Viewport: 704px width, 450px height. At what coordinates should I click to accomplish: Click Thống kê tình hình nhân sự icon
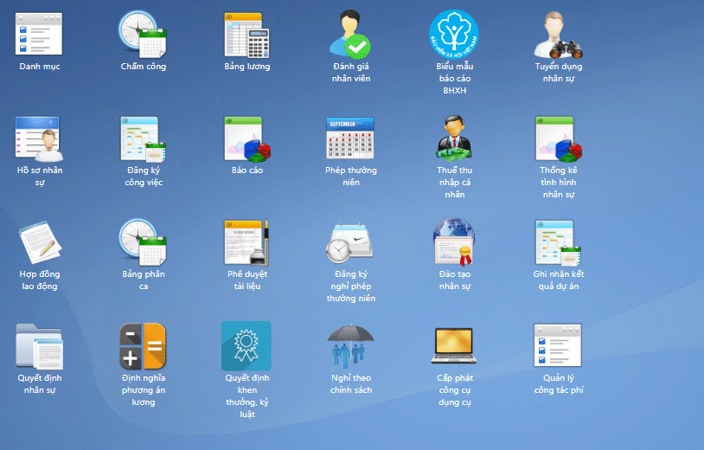pos(558,138)
